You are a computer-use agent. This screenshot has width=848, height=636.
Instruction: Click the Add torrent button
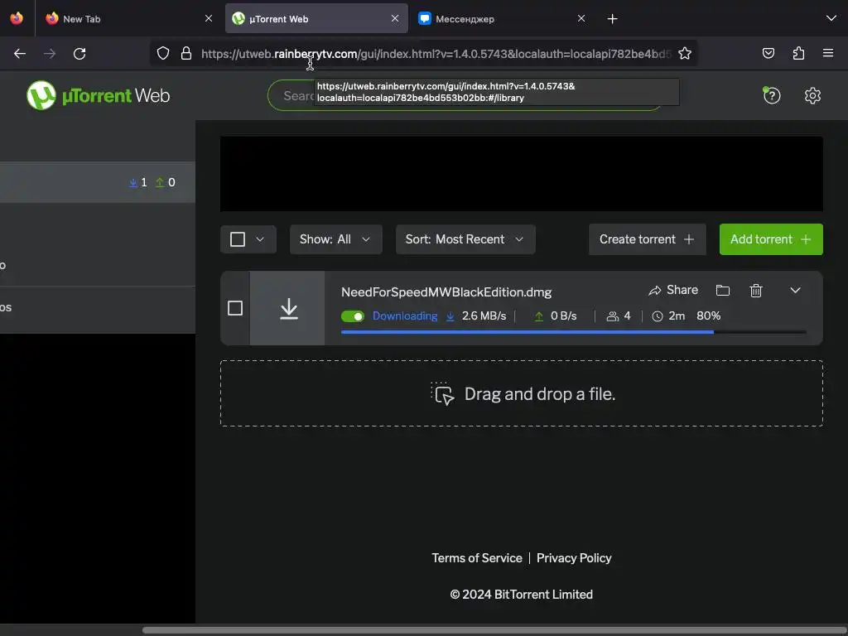(771, 239)
